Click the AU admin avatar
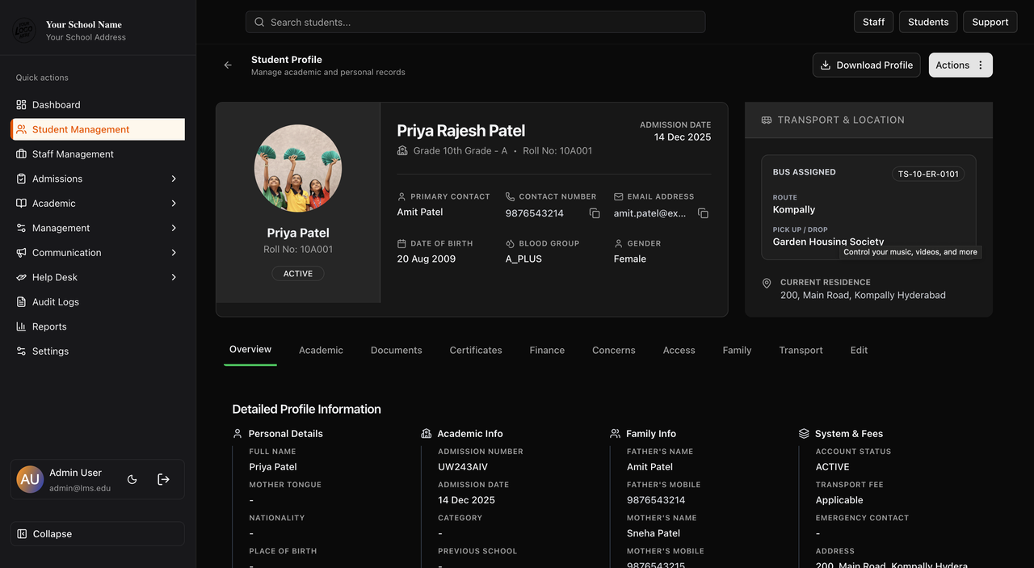 click(x=30, y=479)
